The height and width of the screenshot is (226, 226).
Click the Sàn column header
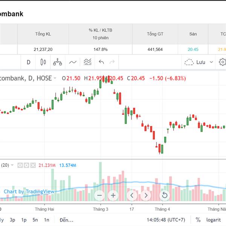coord(193,34)
